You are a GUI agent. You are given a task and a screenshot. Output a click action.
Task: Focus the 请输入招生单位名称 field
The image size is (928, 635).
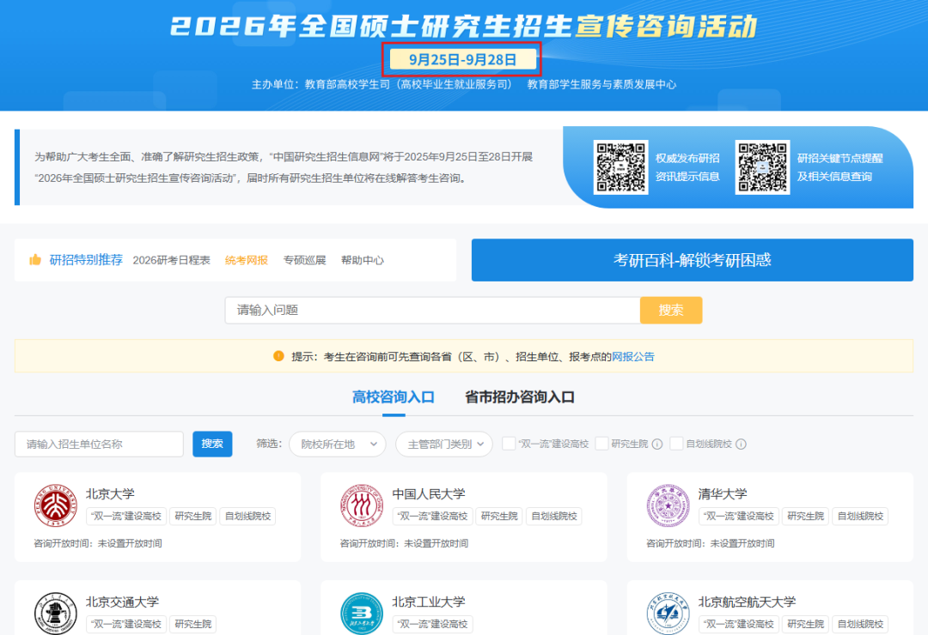[100, 444]
